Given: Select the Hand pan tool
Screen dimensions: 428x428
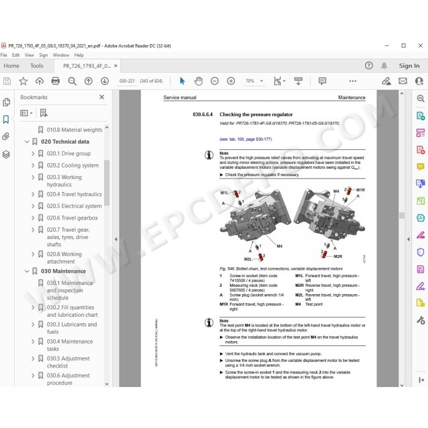Looking at the screenshot, I should tap(199, 81).
